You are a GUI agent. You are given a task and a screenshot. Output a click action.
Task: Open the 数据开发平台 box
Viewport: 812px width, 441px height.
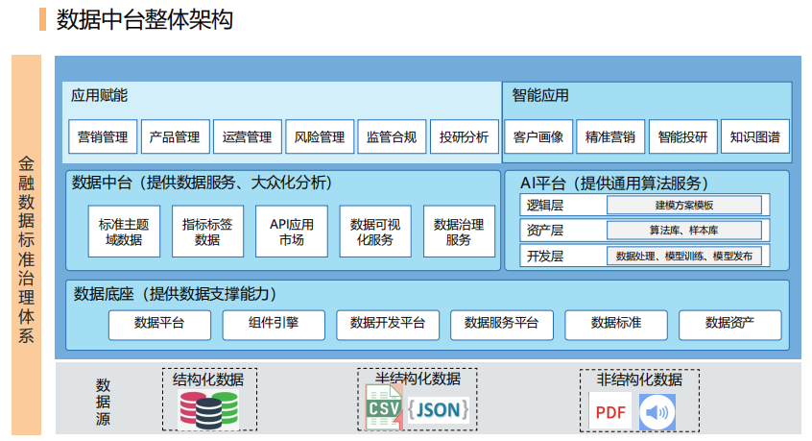(x=388, y=325)
